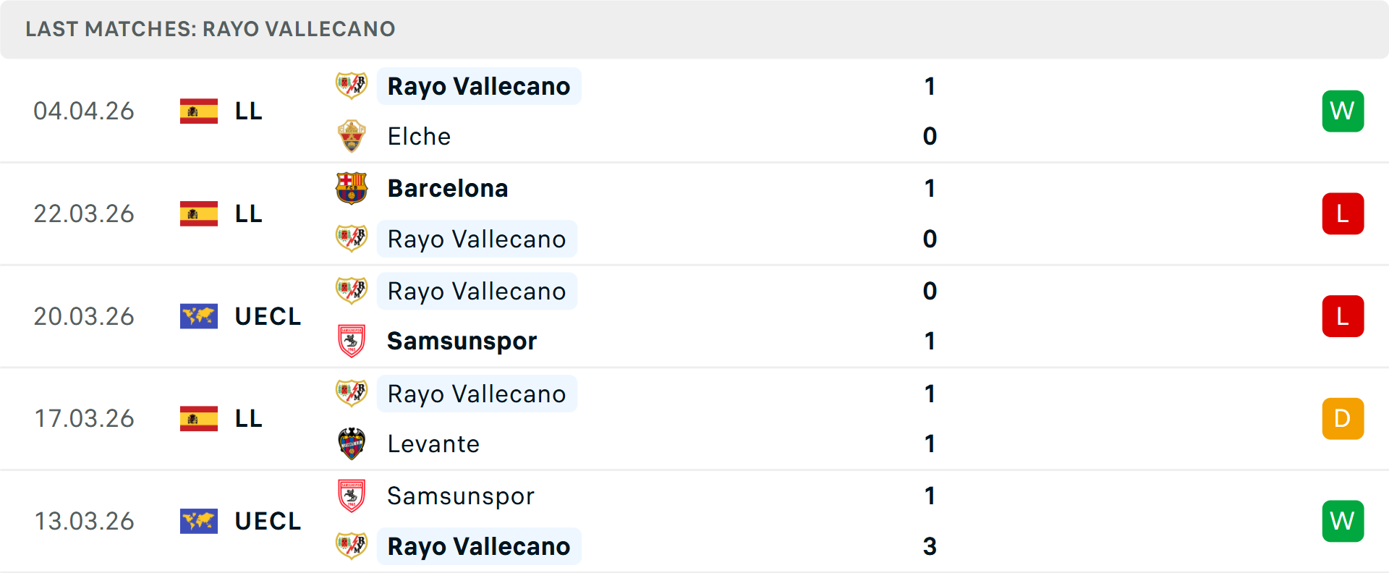Click the UECL globe icon beside the 13.03.26 fixture
Image resolution: width=1389 pixels, height=573 pixels.
pyautogui.click(x=198, y=521)
